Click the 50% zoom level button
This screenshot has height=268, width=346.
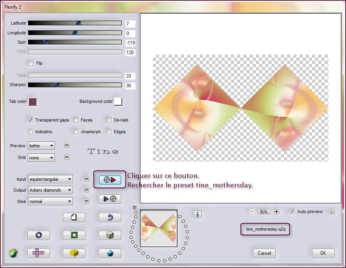pyautogui.click(x=264, y=212)
